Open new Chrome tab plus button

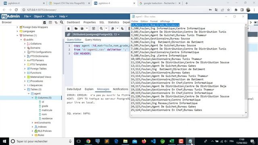click(187, 3)
